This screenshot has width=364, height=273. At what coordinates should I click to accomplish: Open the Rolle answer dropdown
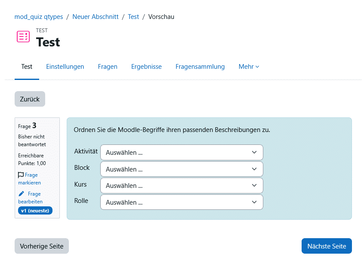[x=182, y=202]
